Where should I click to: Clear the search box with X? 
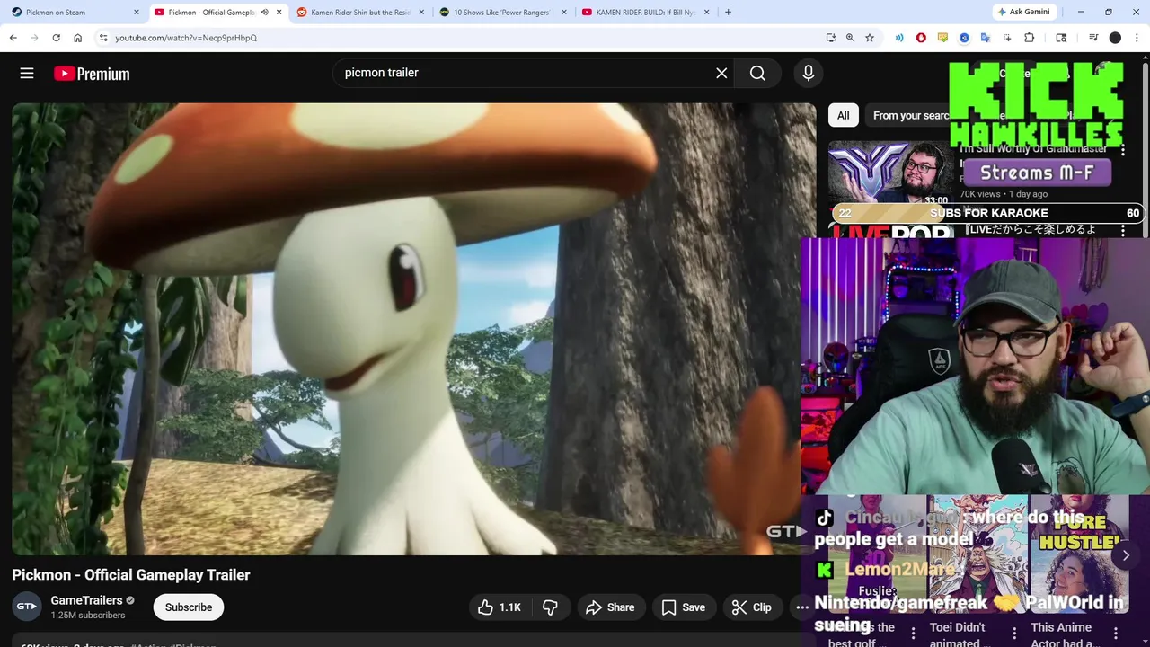coord(721,73)
